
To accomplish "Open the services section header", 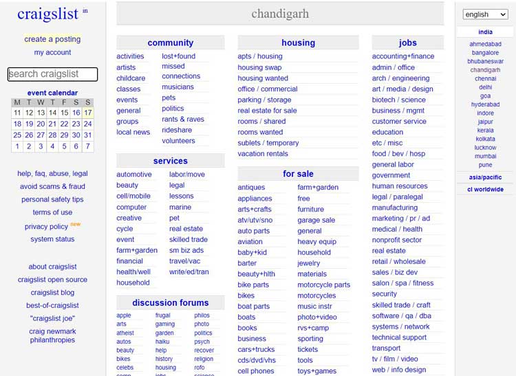I will 171,161.
